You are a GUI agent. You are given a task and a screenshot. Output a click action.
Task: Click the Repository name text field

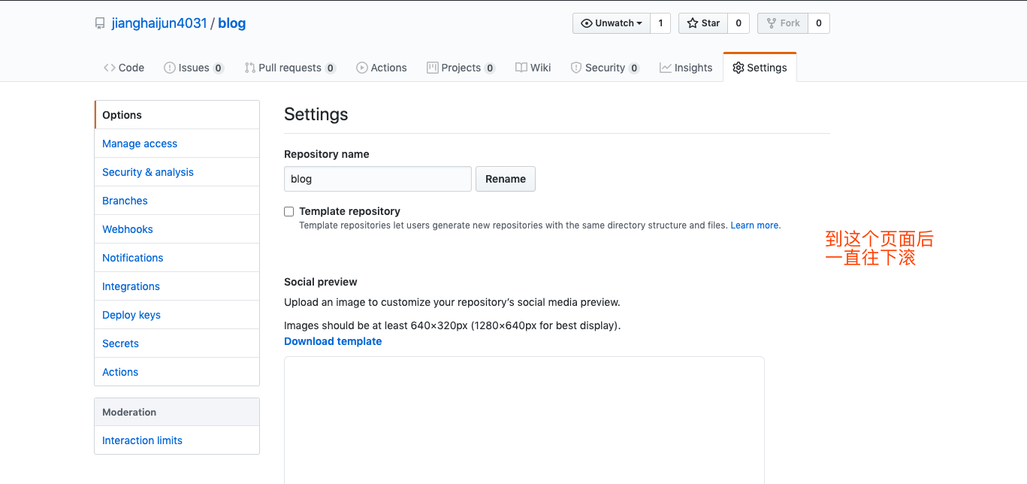click(377, 179)
